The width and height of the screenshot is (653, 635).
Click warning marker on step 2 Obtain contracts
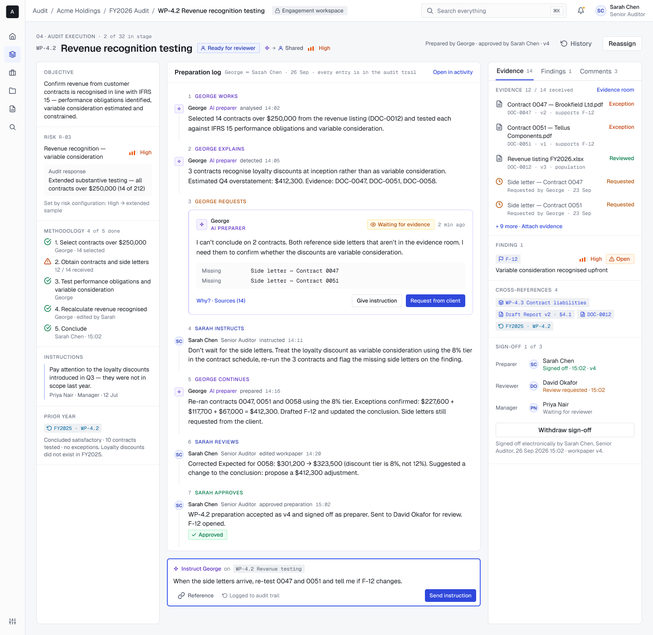coord(48,262)
